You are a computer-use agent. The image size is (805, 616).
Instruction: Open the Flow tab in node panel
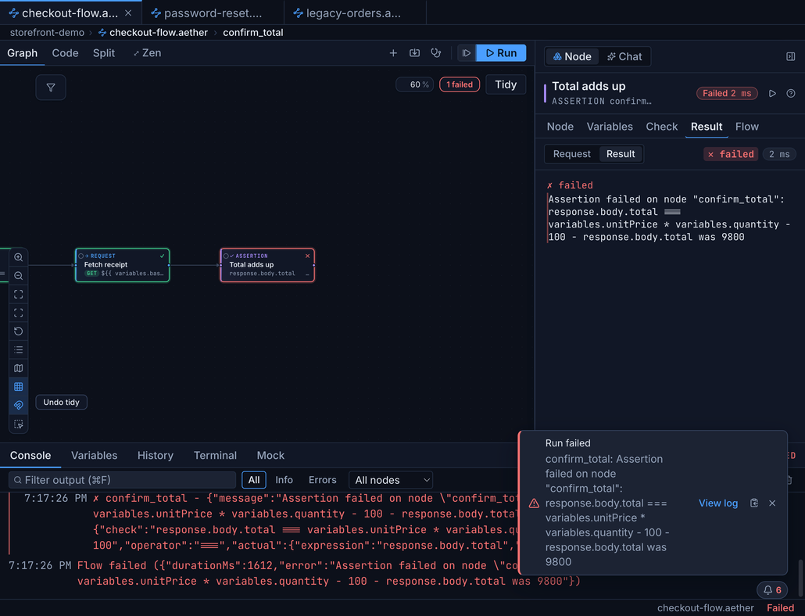click(x=746, y=127)
